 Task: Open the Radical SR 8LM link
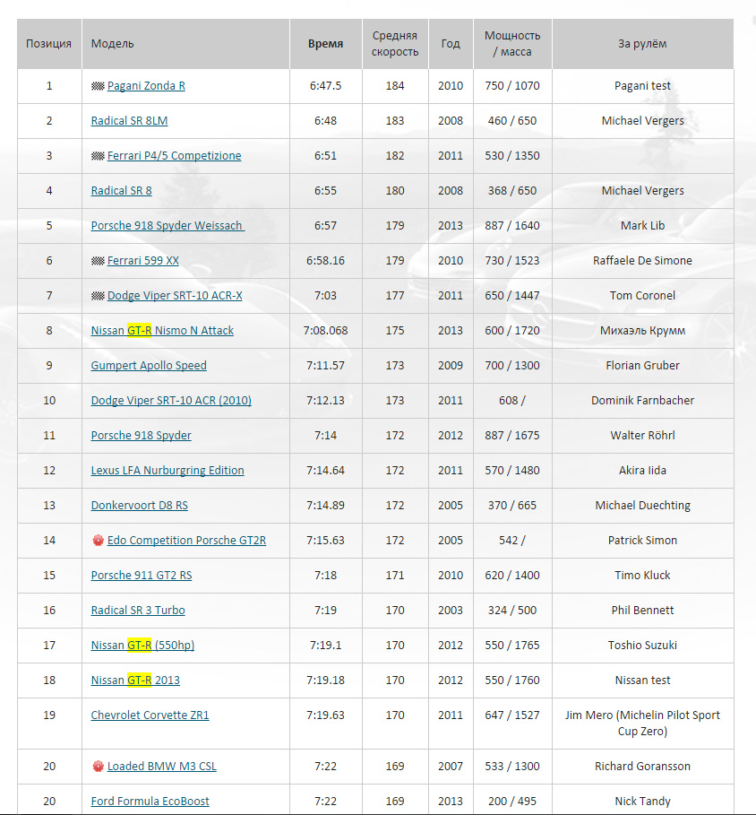tap(129, 120)
